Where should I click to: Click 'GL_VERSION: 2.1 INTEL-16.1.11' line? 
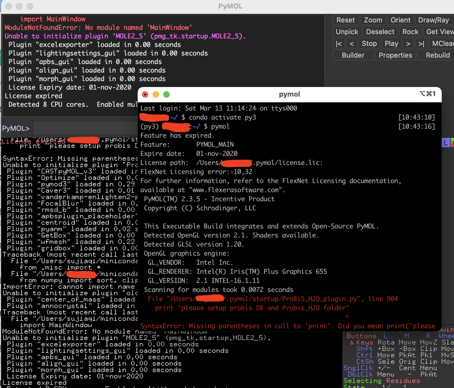pos(204,281)
